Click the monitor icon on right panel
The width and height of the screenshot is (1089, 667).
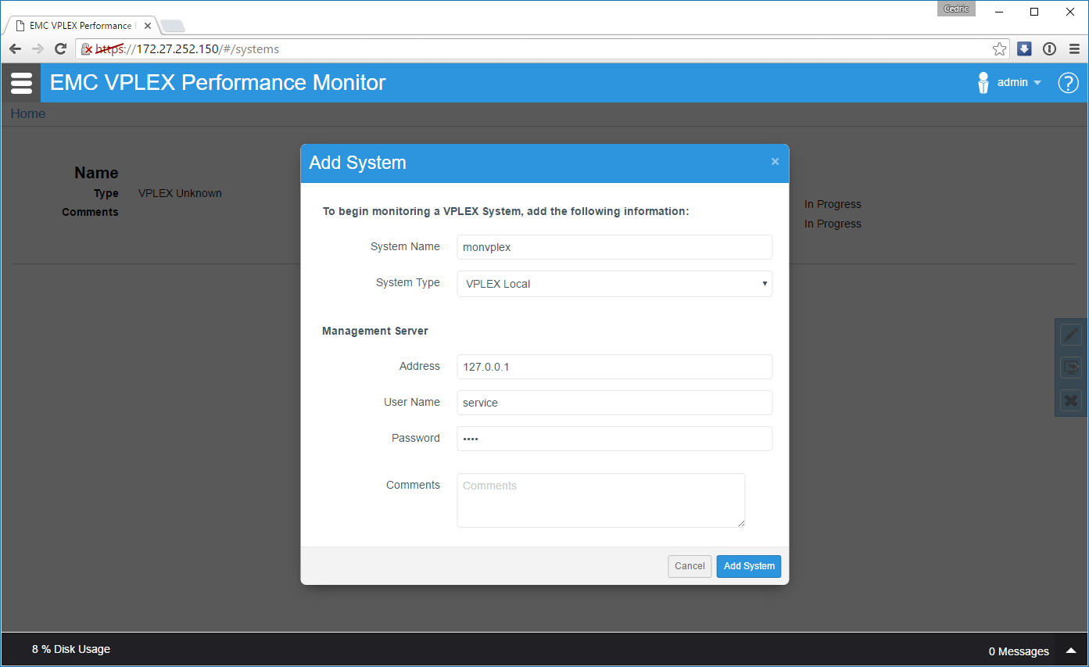(1070, 368)
